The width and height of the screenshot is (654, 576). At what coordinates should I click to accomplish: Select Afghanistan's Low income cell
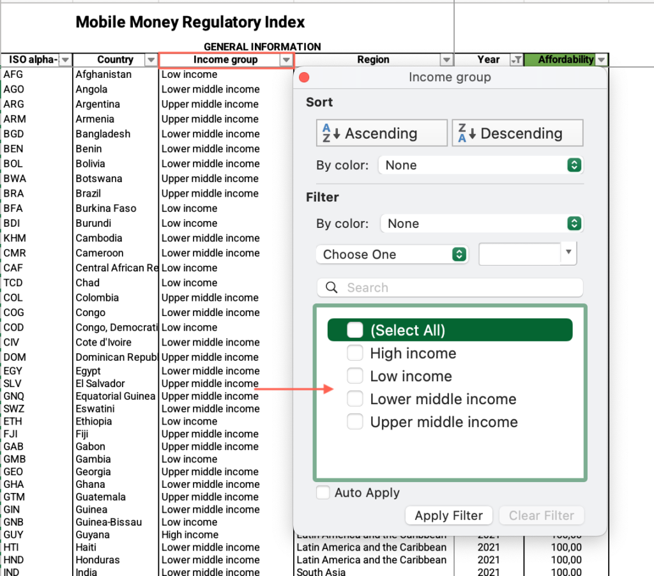[226, 74]
